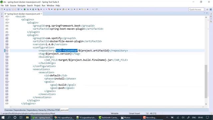
Task: Toggle Smart Insert mode in status bar
Action: click(134, 113)
